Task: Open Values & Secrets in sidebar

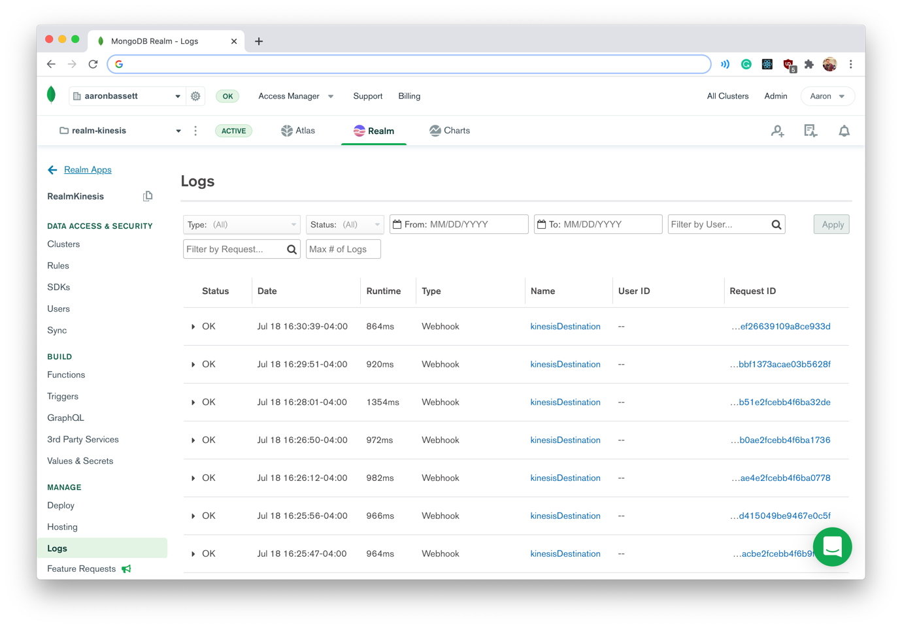Action: [x=80, y=461]
